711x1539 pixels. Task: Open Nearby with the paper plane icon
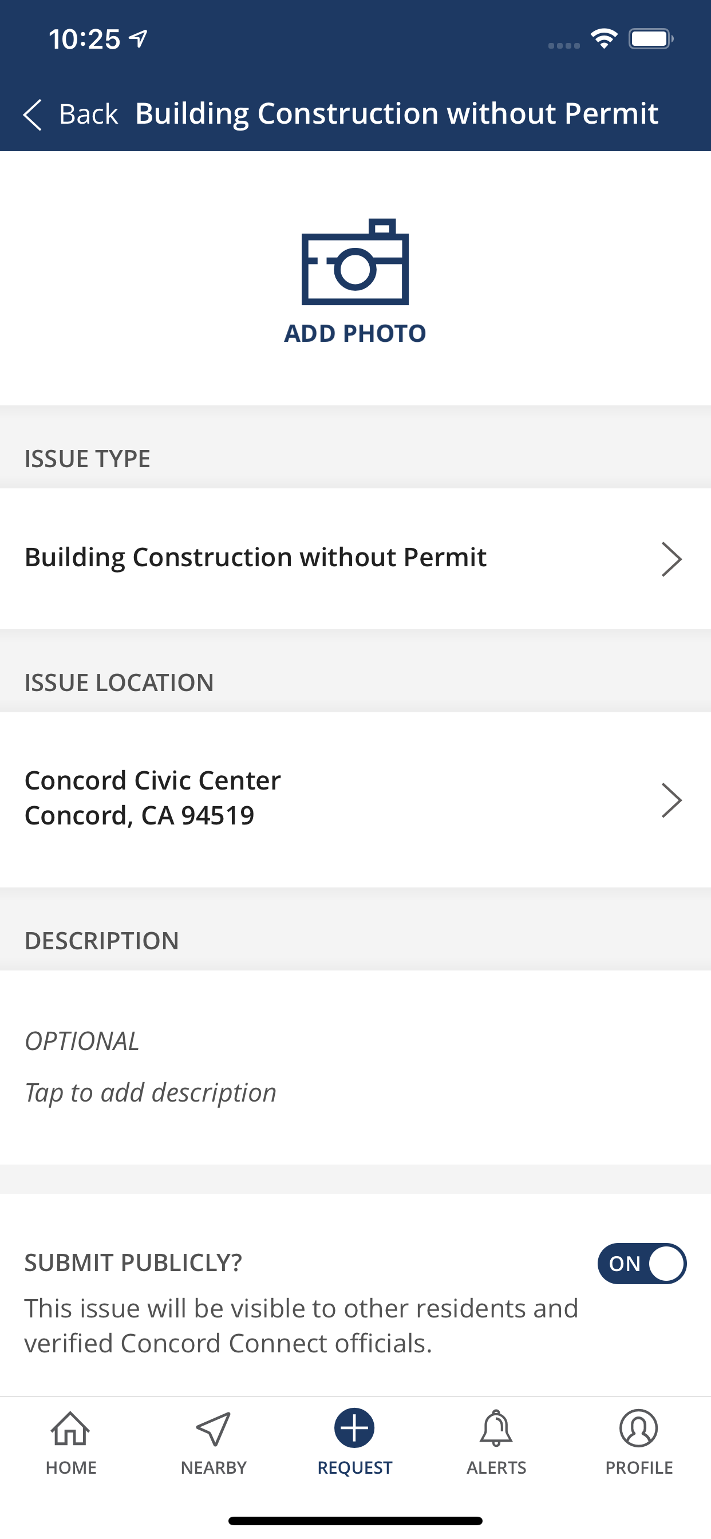tap(214, 1428)
